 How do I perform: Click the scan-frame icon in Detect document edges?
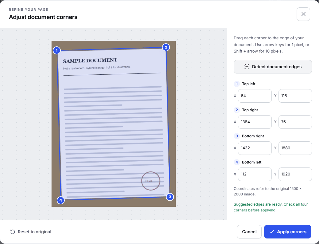[x=247, y=67]
